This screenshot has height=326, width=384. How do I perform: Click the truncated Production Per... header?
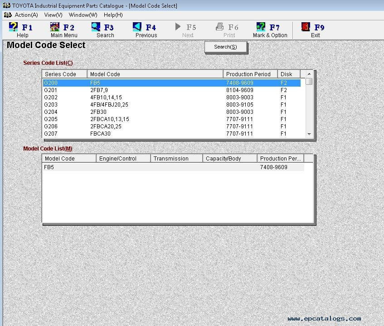[281, 159]
